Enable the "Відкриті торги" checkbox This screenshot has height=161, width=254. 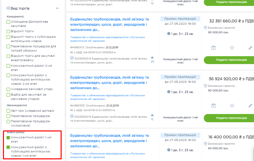9,32
